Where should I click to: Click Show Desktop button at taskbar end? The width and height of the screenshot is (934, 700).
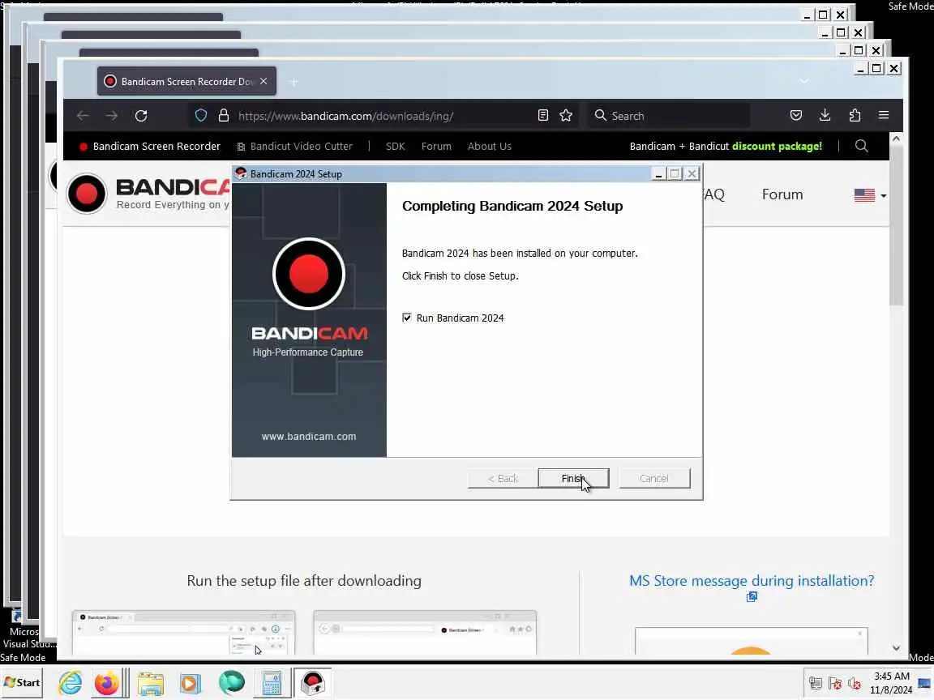click(925, 683)
